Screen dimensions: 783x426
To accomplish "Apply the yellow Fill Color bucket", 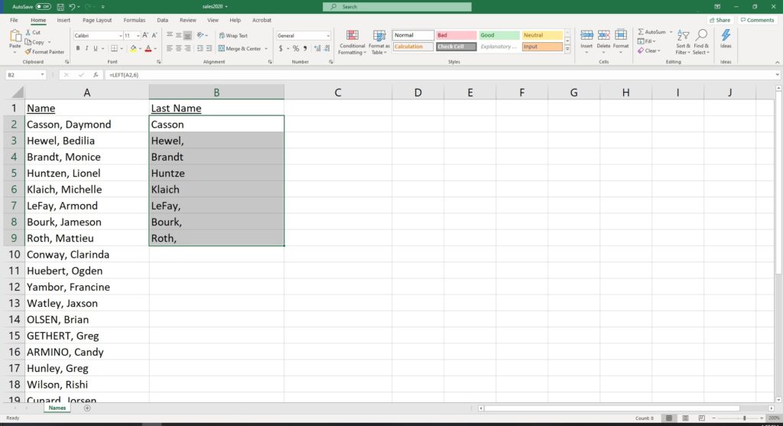I will click(133, 48).
